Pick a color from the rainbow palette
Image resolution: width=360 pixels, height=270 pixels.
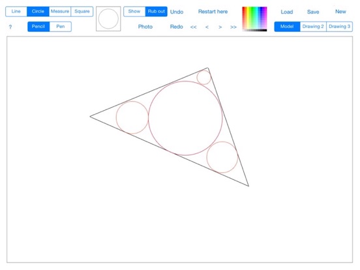(x=254, y=18)
